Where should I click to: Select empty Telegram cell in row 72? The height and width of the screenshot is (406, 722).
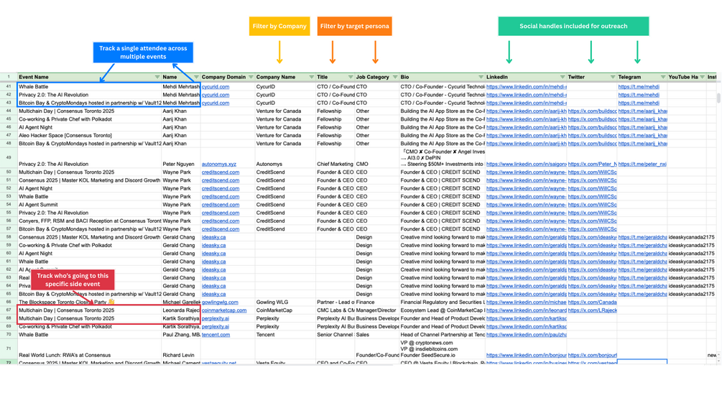coord(642,363)
